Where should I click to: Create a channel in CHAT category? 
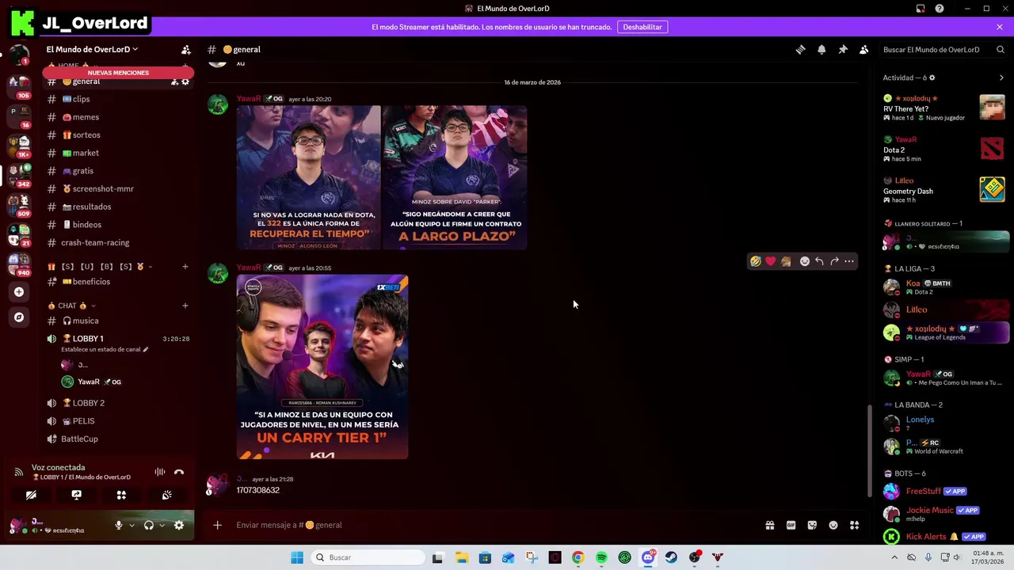(185, 306)
